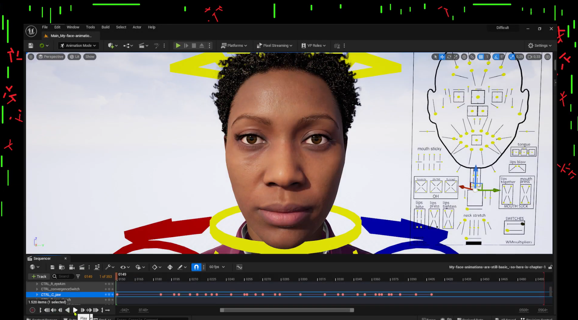Expand the CTRL_R_eyeAim track
578x320 pixels.
coord(37,284)
